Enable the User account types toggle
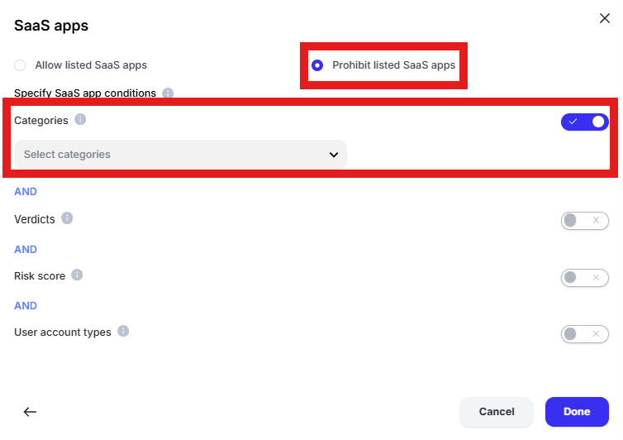This screenshot has height=440, width=623. [584, 334]
